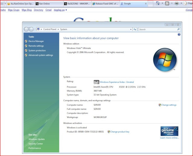Switch to Release Fixed GMC browser tab
This screenshot has width=193, height=156.
click(x=106, y=4)
